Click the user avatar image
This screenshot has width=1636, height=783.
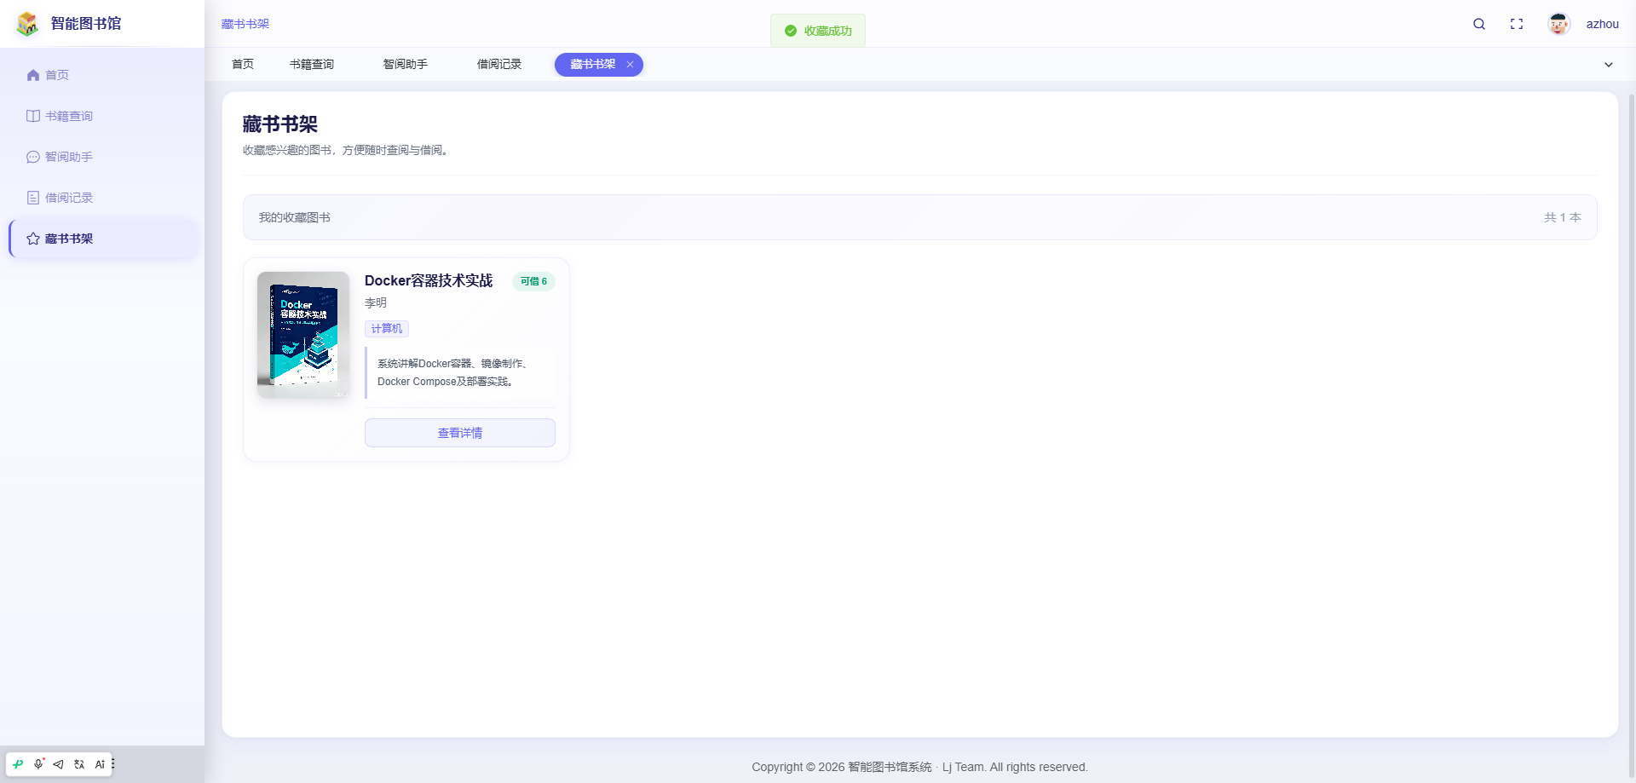point(1558,24)
